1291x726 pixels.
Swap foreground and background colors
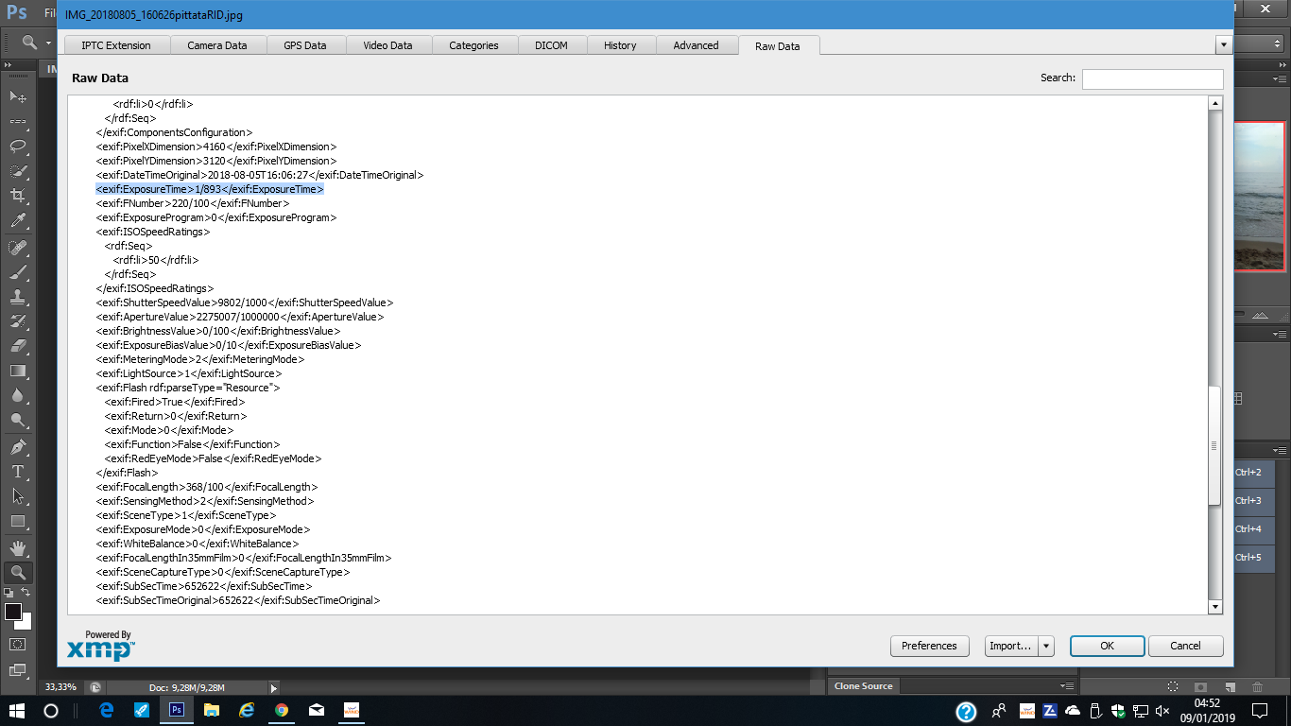(26, 592)
